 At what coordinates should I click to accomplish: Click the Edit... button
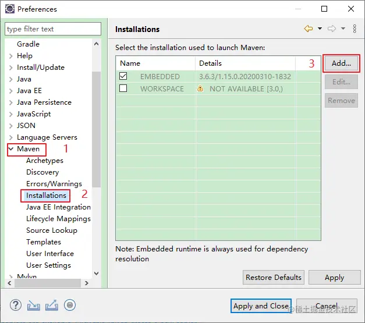coord(341,82)
